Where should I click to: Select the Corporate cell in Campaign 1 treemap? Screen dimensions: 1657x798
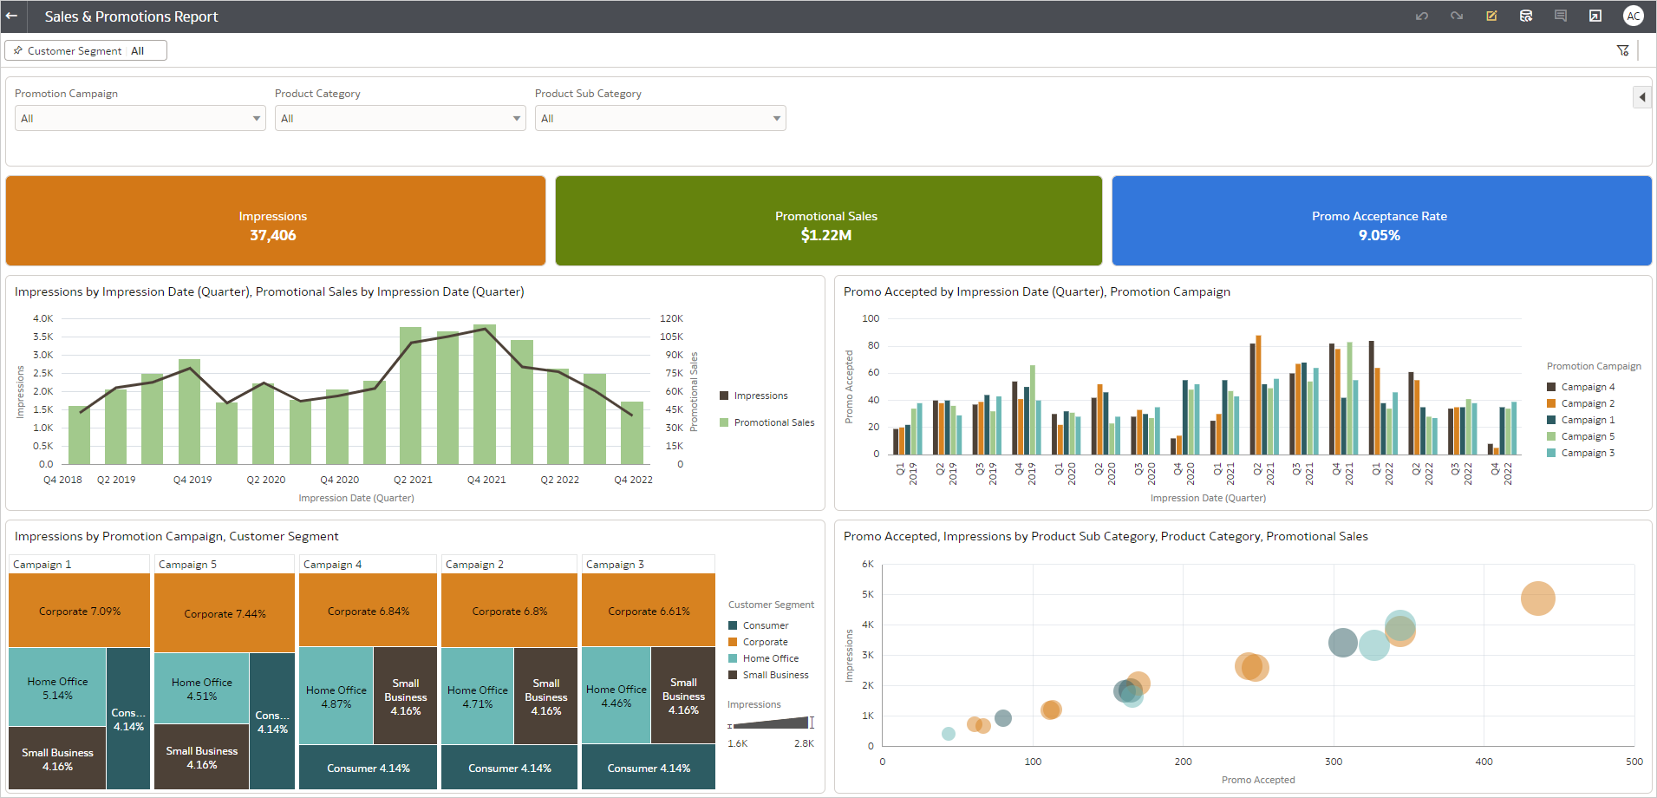(x=78, y=611)
